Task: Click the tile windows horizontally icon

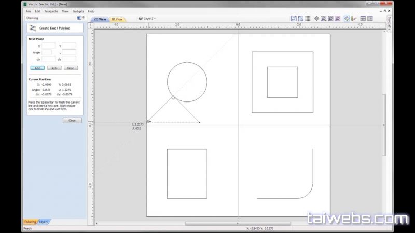Action: pos(363,19)
